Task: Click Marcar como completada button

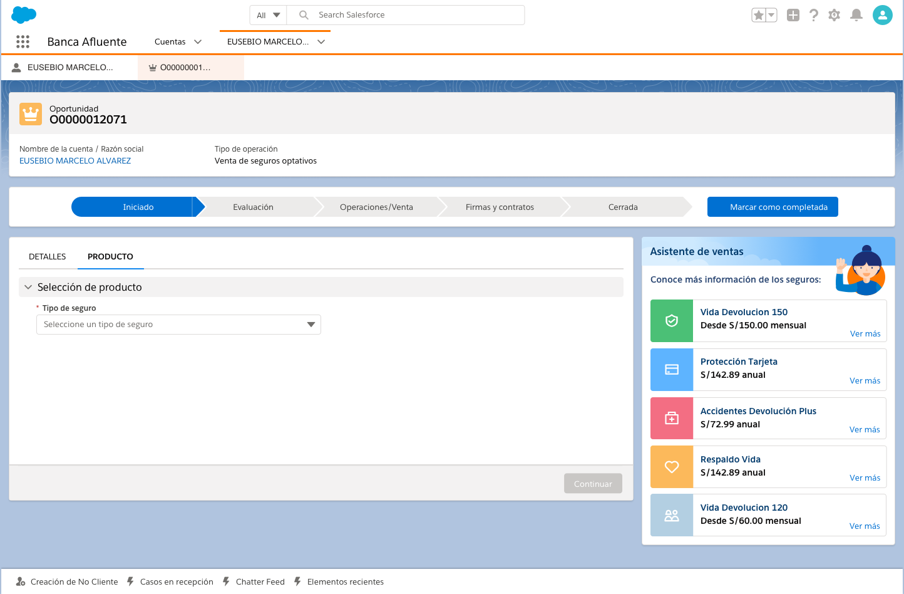Action: coord(773,207)
